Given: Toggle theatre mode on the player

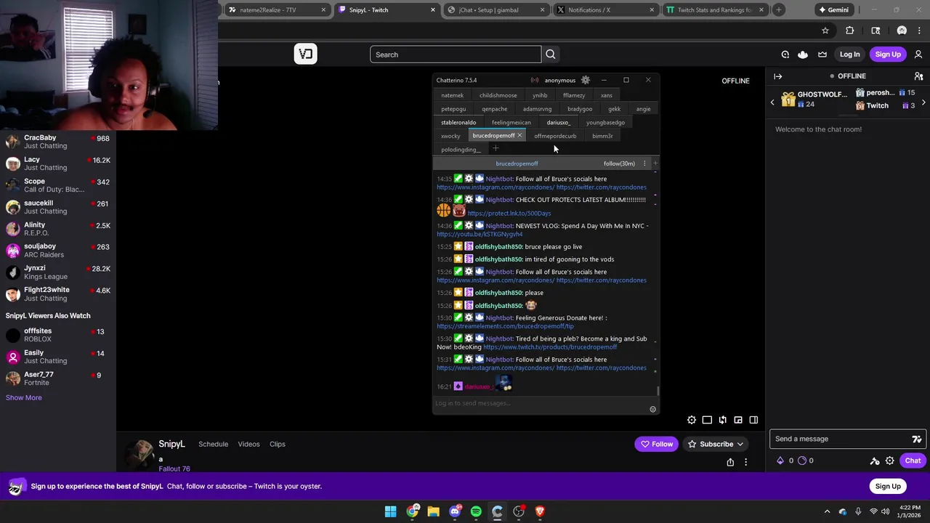Looking at the screenshot, I should tap(707, 420).
